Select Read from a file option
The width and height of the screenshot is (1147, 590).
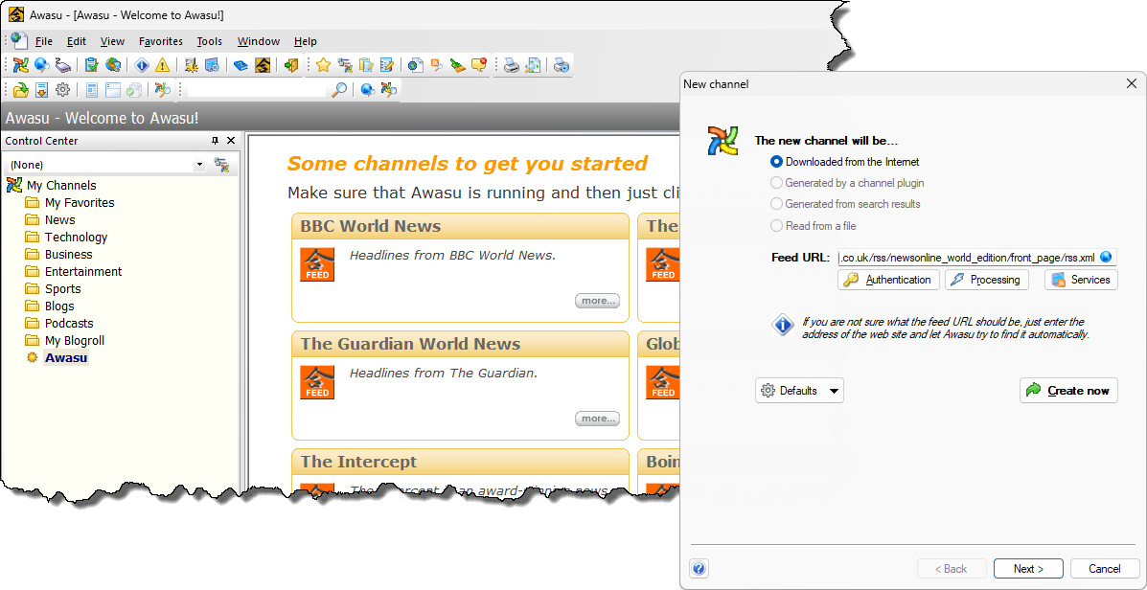coord(814,226)
